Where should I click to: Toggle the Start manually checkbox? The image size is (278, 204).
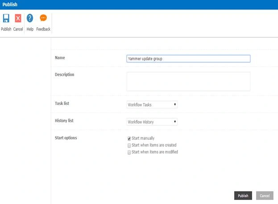point(129,138)
